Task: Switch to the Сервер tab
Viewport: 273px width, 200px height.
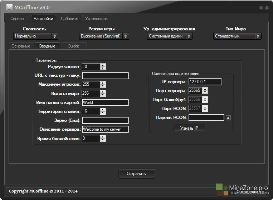Action: click(17, 19)
